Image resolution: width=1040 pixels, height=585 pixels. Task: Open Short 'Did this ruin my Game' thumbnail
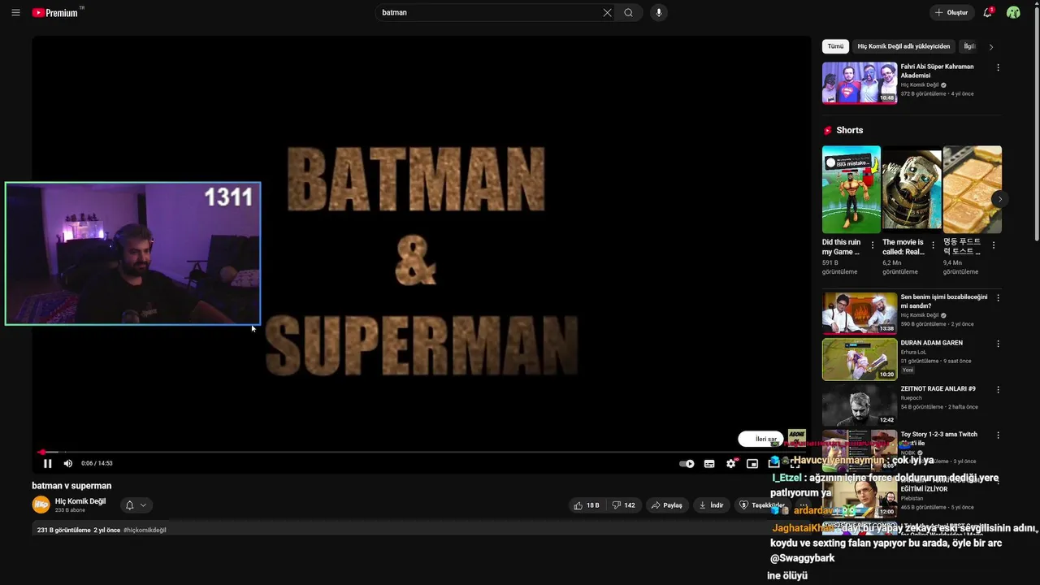click(x=851, y=189)
